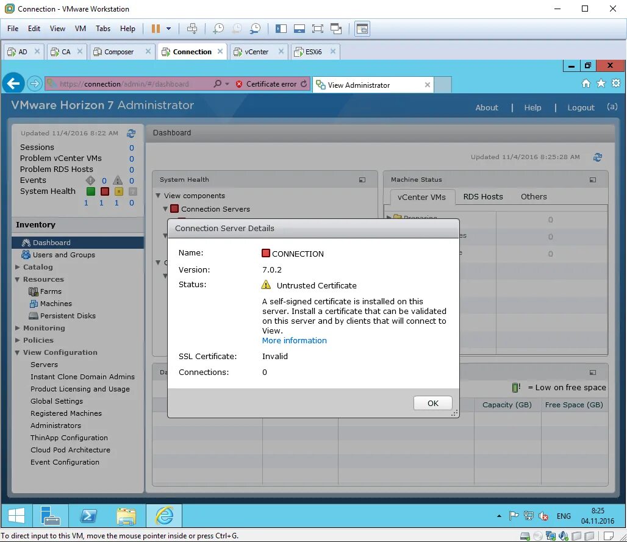Click OK in Connection Server Details

pyautogui.click(x=432, y=404)
